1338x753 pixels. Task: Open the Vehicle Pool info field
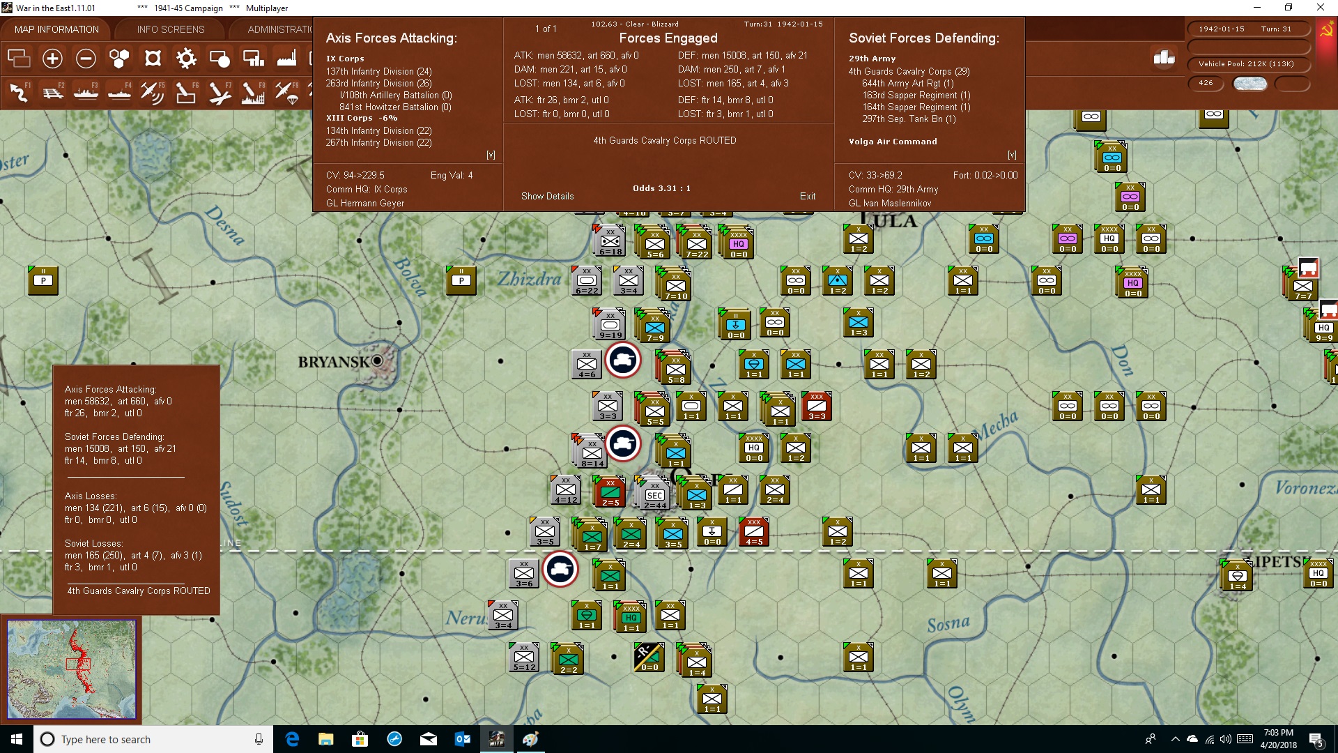(1247, 64)
